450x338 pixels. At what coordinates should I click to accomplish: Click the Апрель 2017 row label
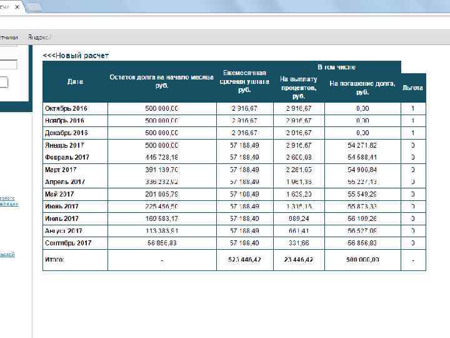(x=65, y=182)
